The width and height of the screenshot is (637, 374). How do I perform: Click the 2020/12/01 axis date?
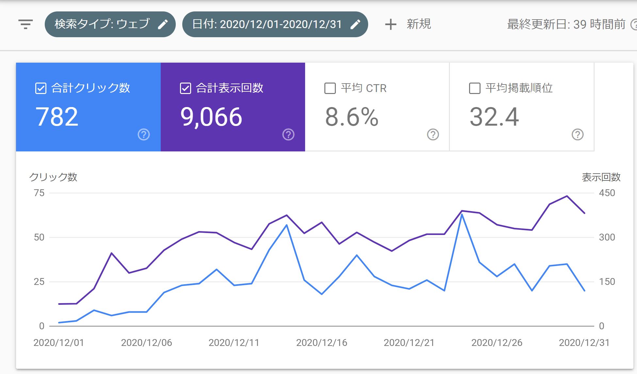tap(59, 343)
